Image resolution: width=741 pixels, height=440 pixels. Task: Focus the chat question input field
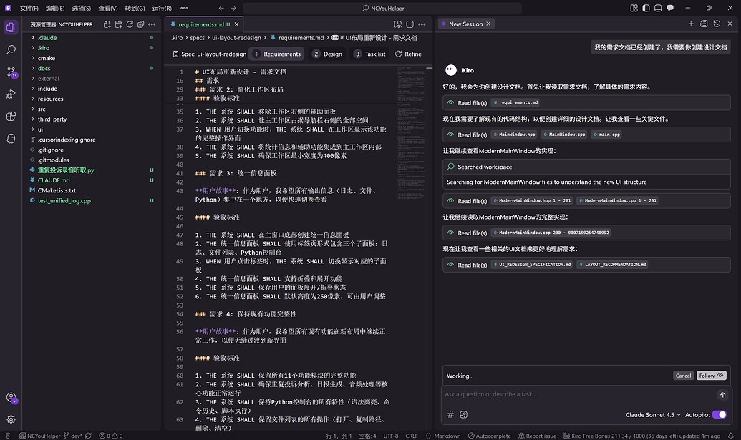pyautogui.click(x=579, y=395)
